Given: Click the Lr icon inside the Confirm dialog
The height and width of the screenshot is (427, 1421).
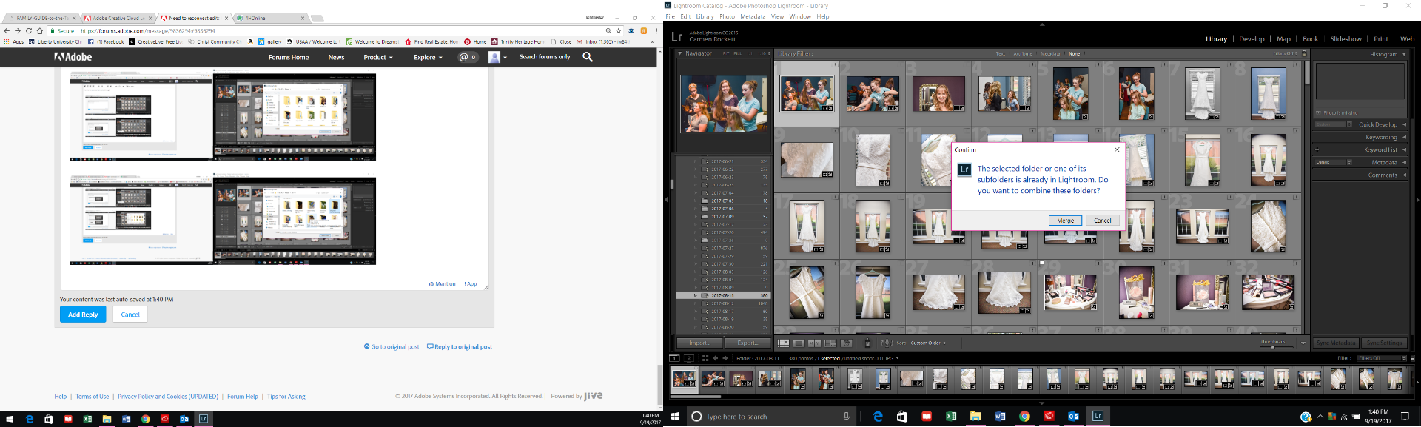Looking at the screenshot, I should click(x=964, y=169).
